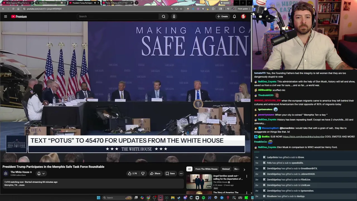This screenshot has width=357, height=201.
Task: Open the green Kick app on taskbar
Action: 246,198
